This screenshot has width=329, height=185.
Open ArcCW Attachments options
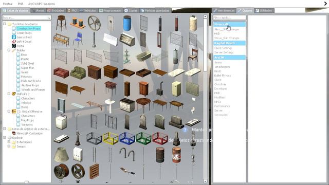pyautogui.click(x=222, y=67)
